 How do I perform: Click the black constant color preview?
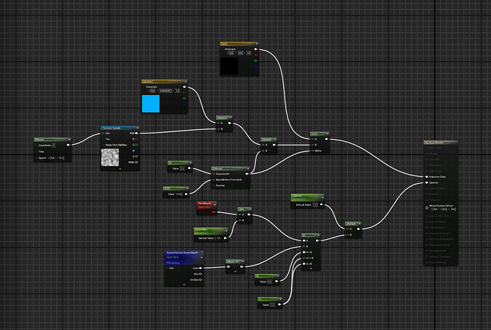pos(230,67)
